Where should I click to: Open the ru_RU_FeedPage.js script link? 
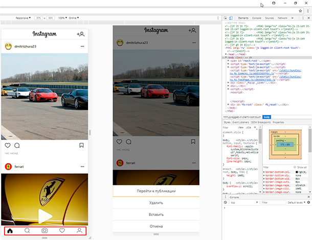[265, 78]
